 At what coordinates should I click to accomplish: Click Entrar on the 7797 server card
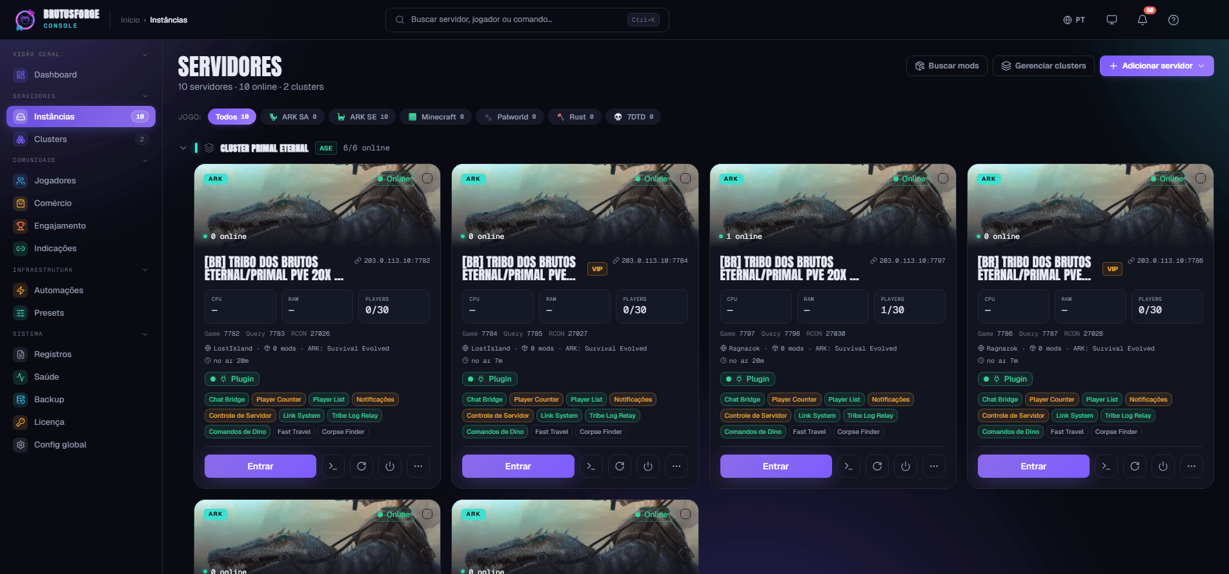(776, 466)
